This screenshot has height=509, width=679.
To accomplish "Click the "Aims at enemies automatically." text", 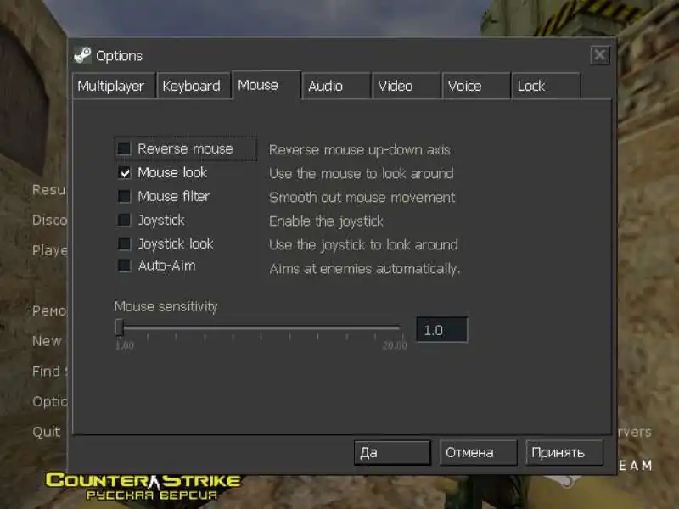I will pos(365,269).
